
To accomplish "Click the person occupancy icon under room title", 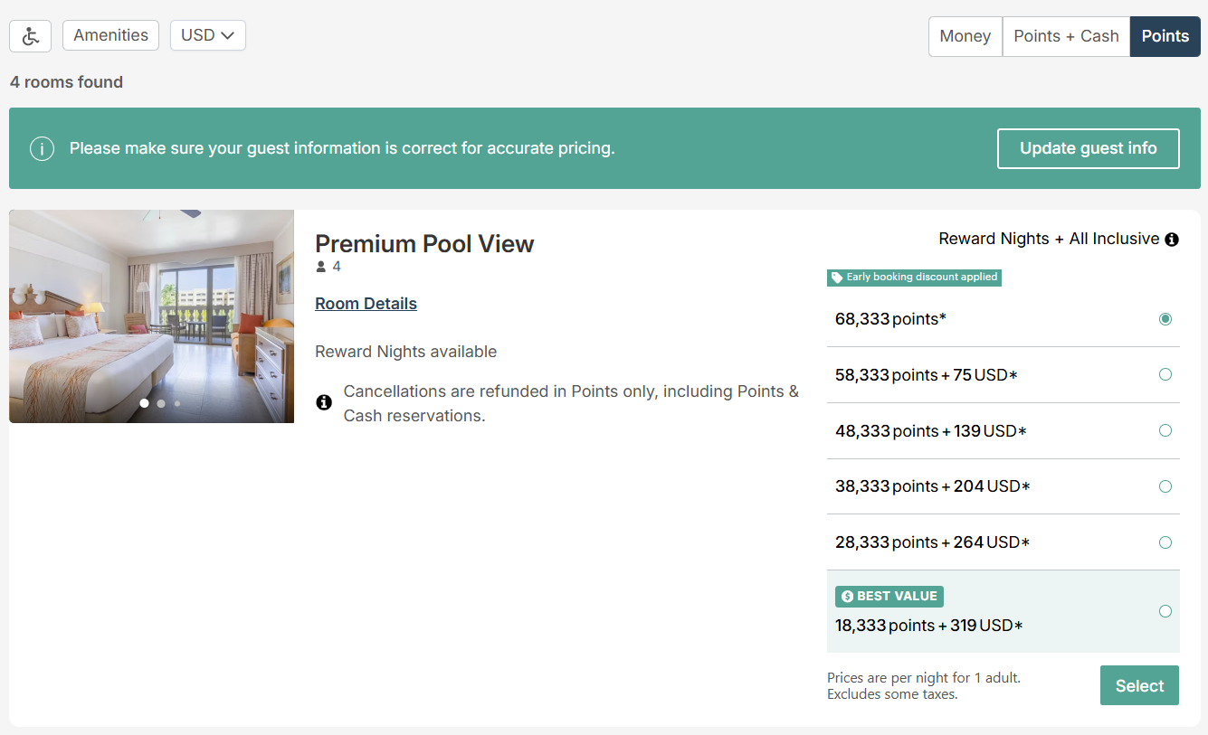I will 320,267.
